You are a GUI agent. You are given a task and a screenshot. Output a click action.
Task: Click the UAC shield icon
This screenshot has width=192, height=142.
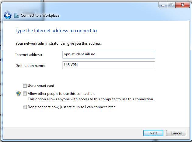click(18, 94)
